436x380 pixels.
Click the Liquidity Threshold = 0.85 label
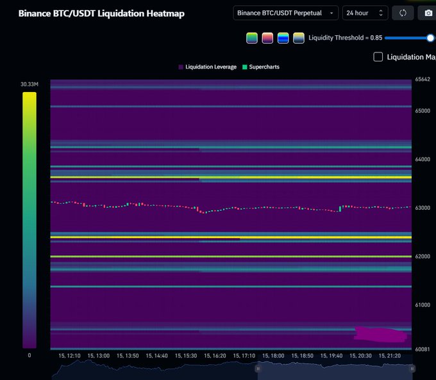[x=346, y=38]
